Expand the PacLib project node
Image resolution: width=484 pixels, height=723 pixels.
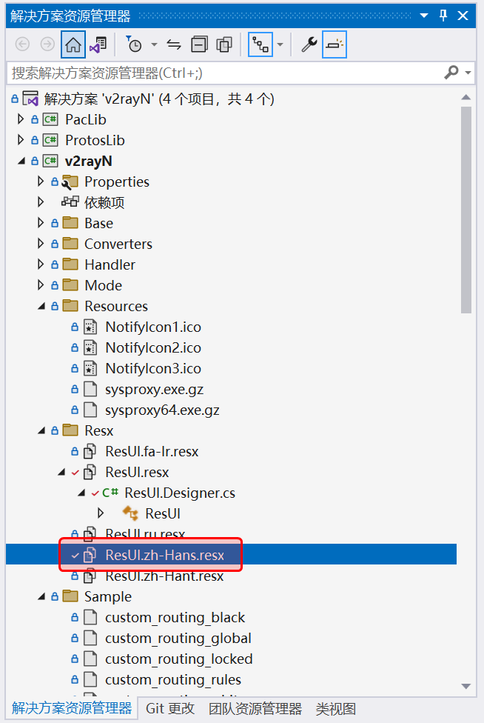[x=21, y=119]
